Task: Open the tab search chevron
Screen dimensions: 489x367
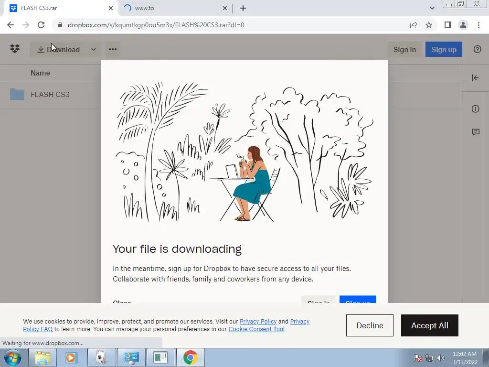Action: coord(432,8)
